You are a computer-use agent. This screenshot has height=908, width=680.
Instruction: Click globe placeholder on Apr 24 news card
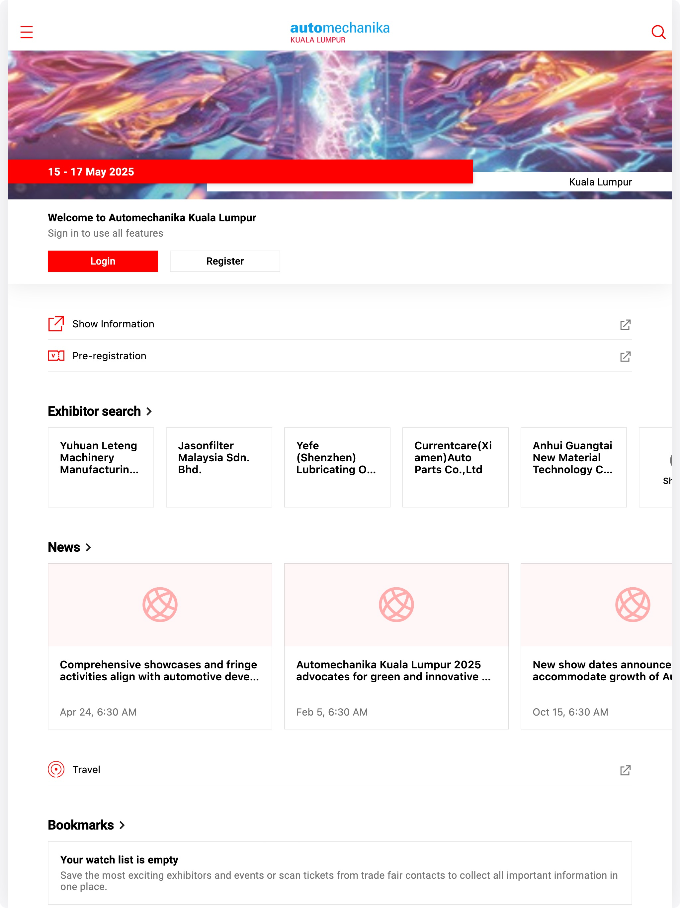(160, 605)
